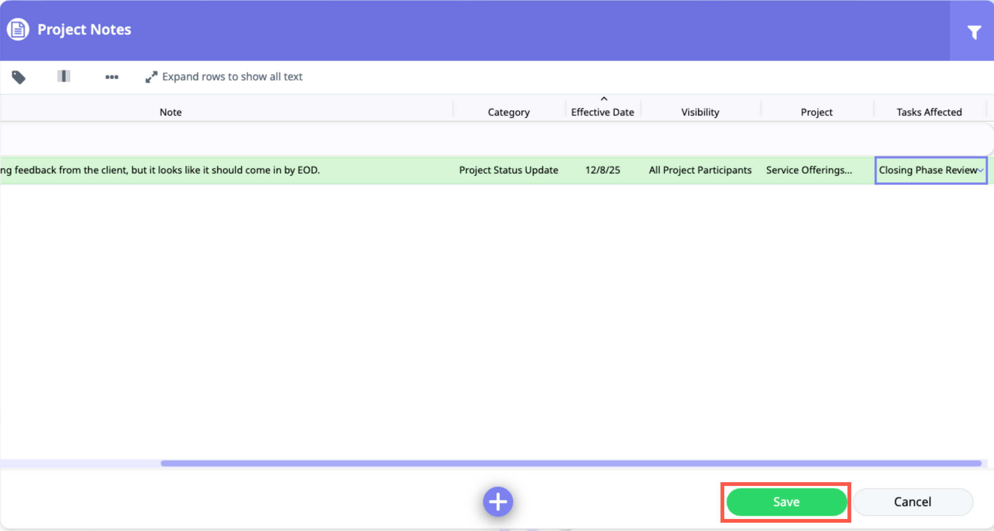Click the horizontal scrollbar thumb
Image resolution: width=994 pixels, height=531 pixels.
pyautogui.click(x=571, y=463)
